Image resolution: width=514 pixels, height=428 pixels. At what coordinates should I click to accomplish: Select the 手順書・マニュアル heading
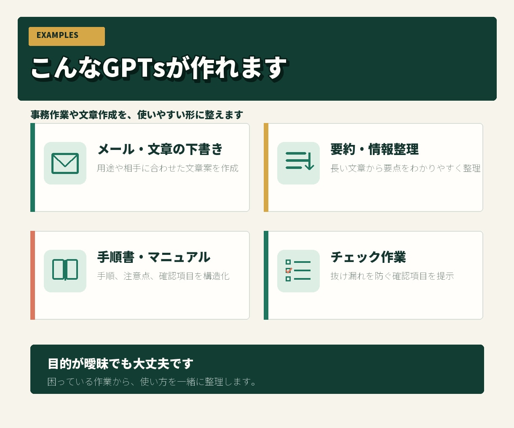point(154,257)
